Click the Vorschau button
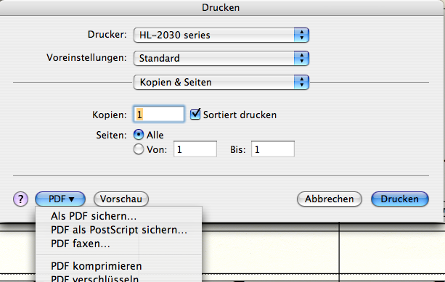The height and width of the screenshot is (282, 445). click(121, 199)
